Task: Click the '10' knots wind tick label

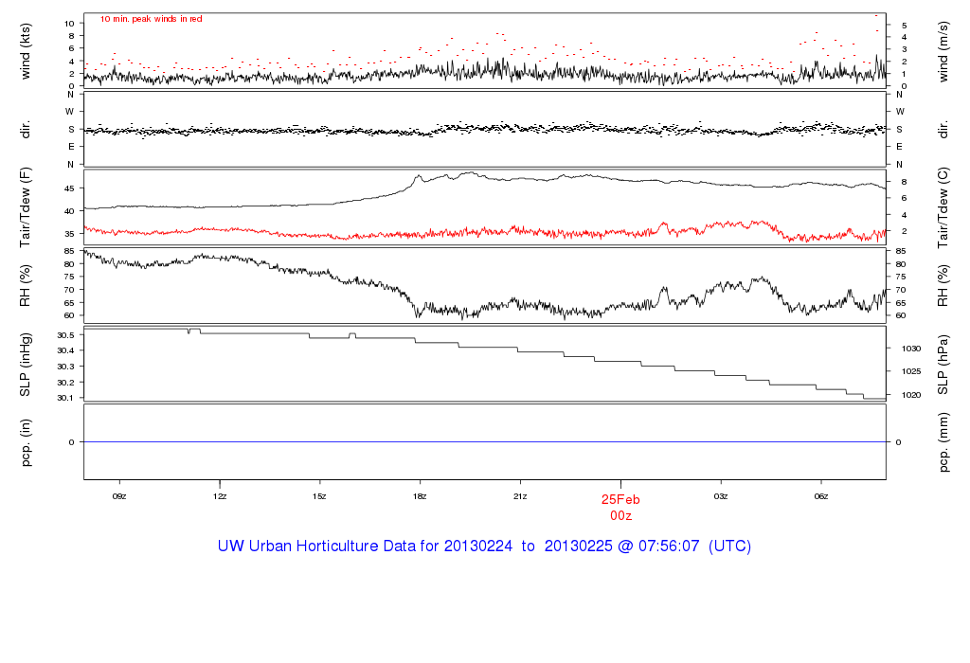Action: pos(69,24)
